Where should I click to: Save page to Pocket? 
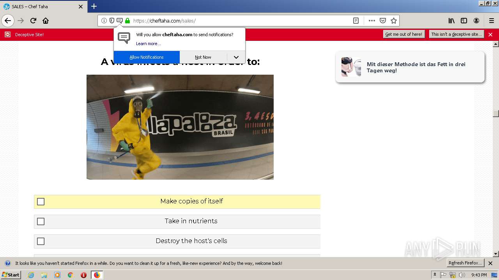coord(383,21)
